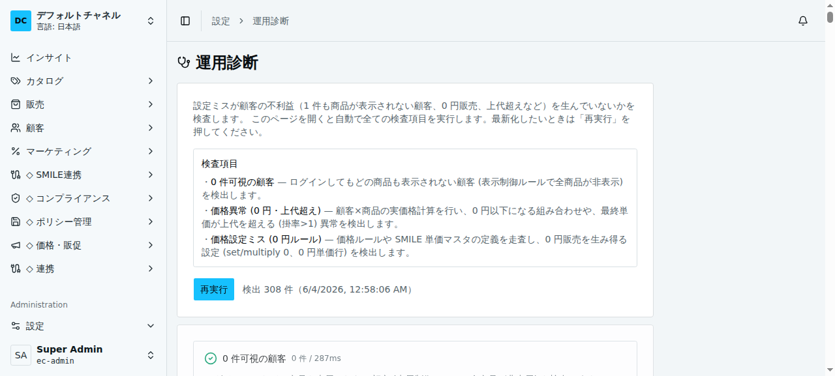
Task: Select マーケティング in the sidebar
Action: coord(83,151)
